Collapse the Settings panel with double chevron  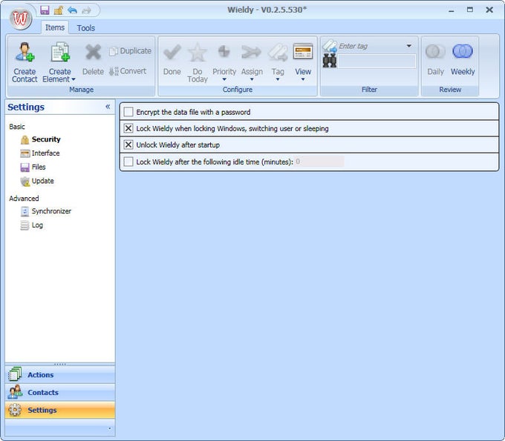tap(108, 107)
